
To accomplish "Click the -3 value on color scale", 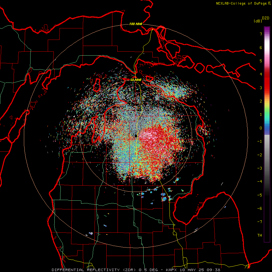I will pos(260,168).
